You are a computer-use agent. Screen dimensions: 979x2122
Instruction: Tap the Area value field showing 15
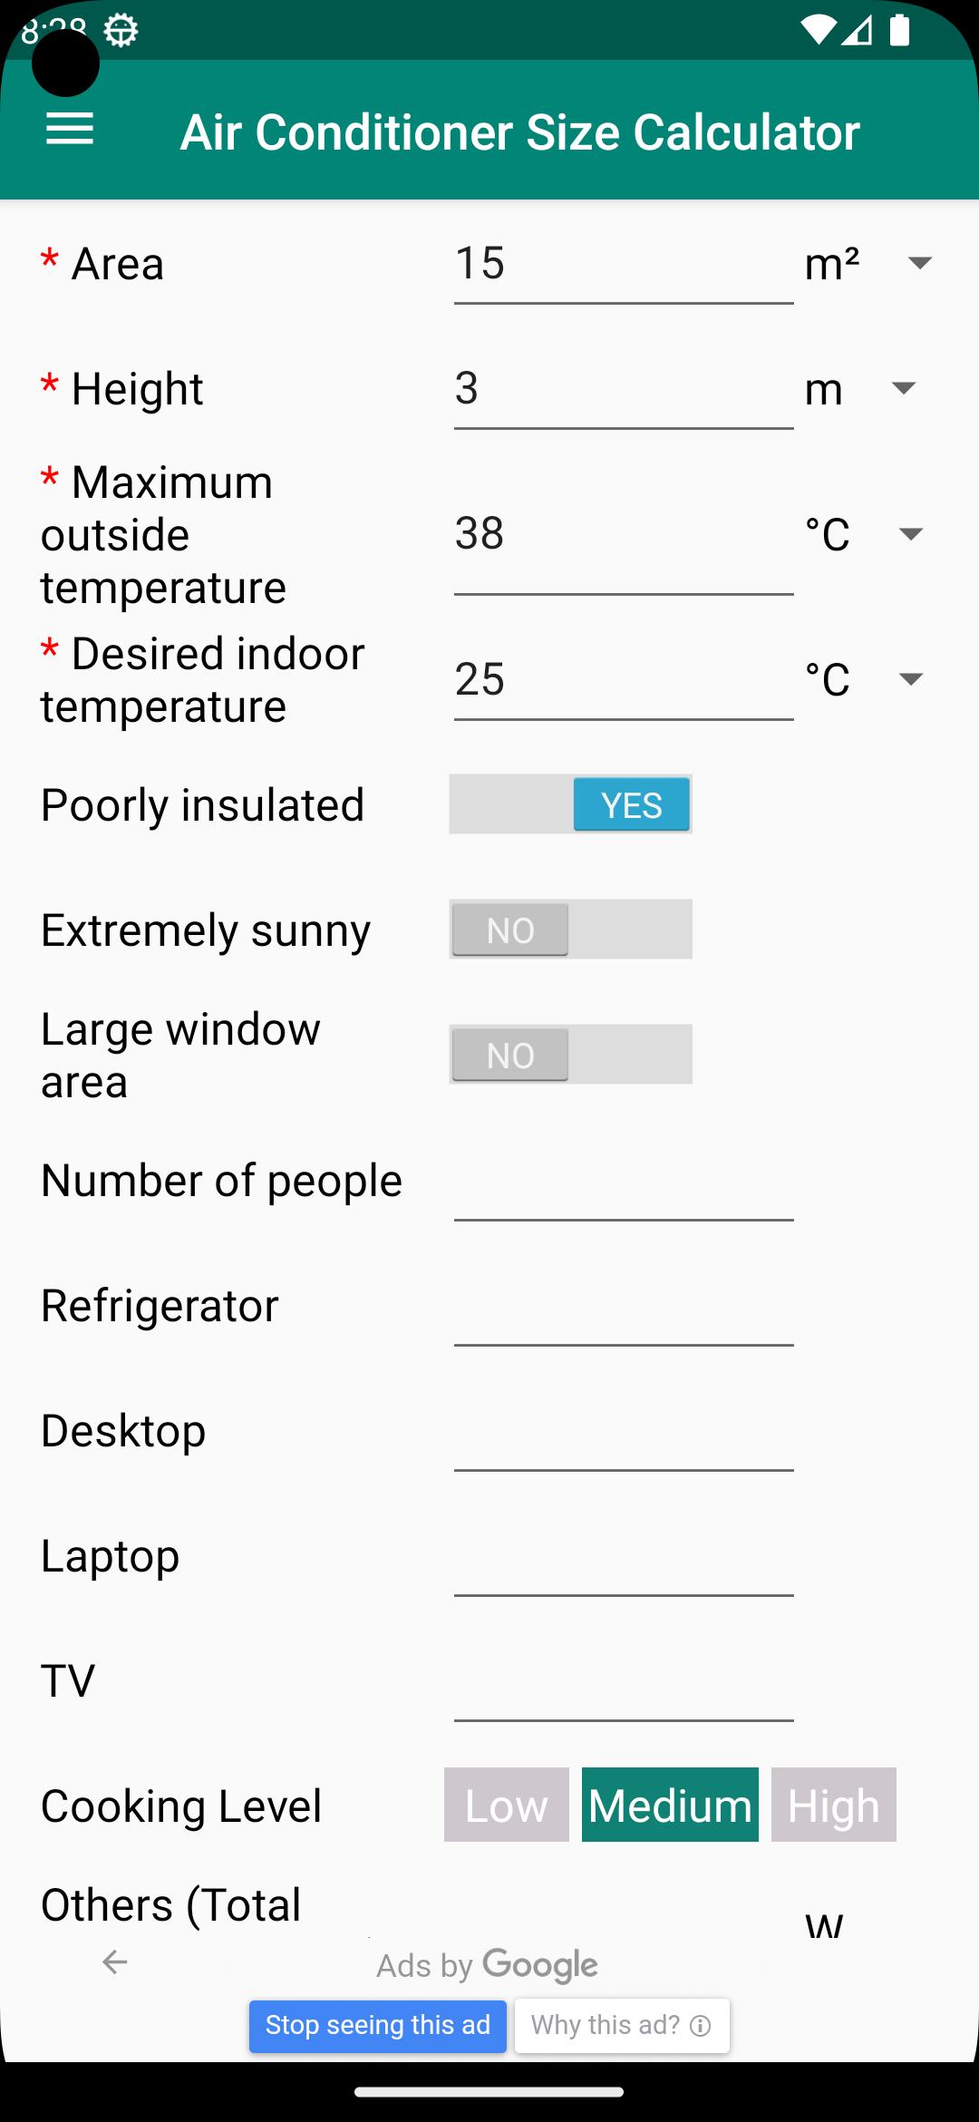[x=624, y=265]
